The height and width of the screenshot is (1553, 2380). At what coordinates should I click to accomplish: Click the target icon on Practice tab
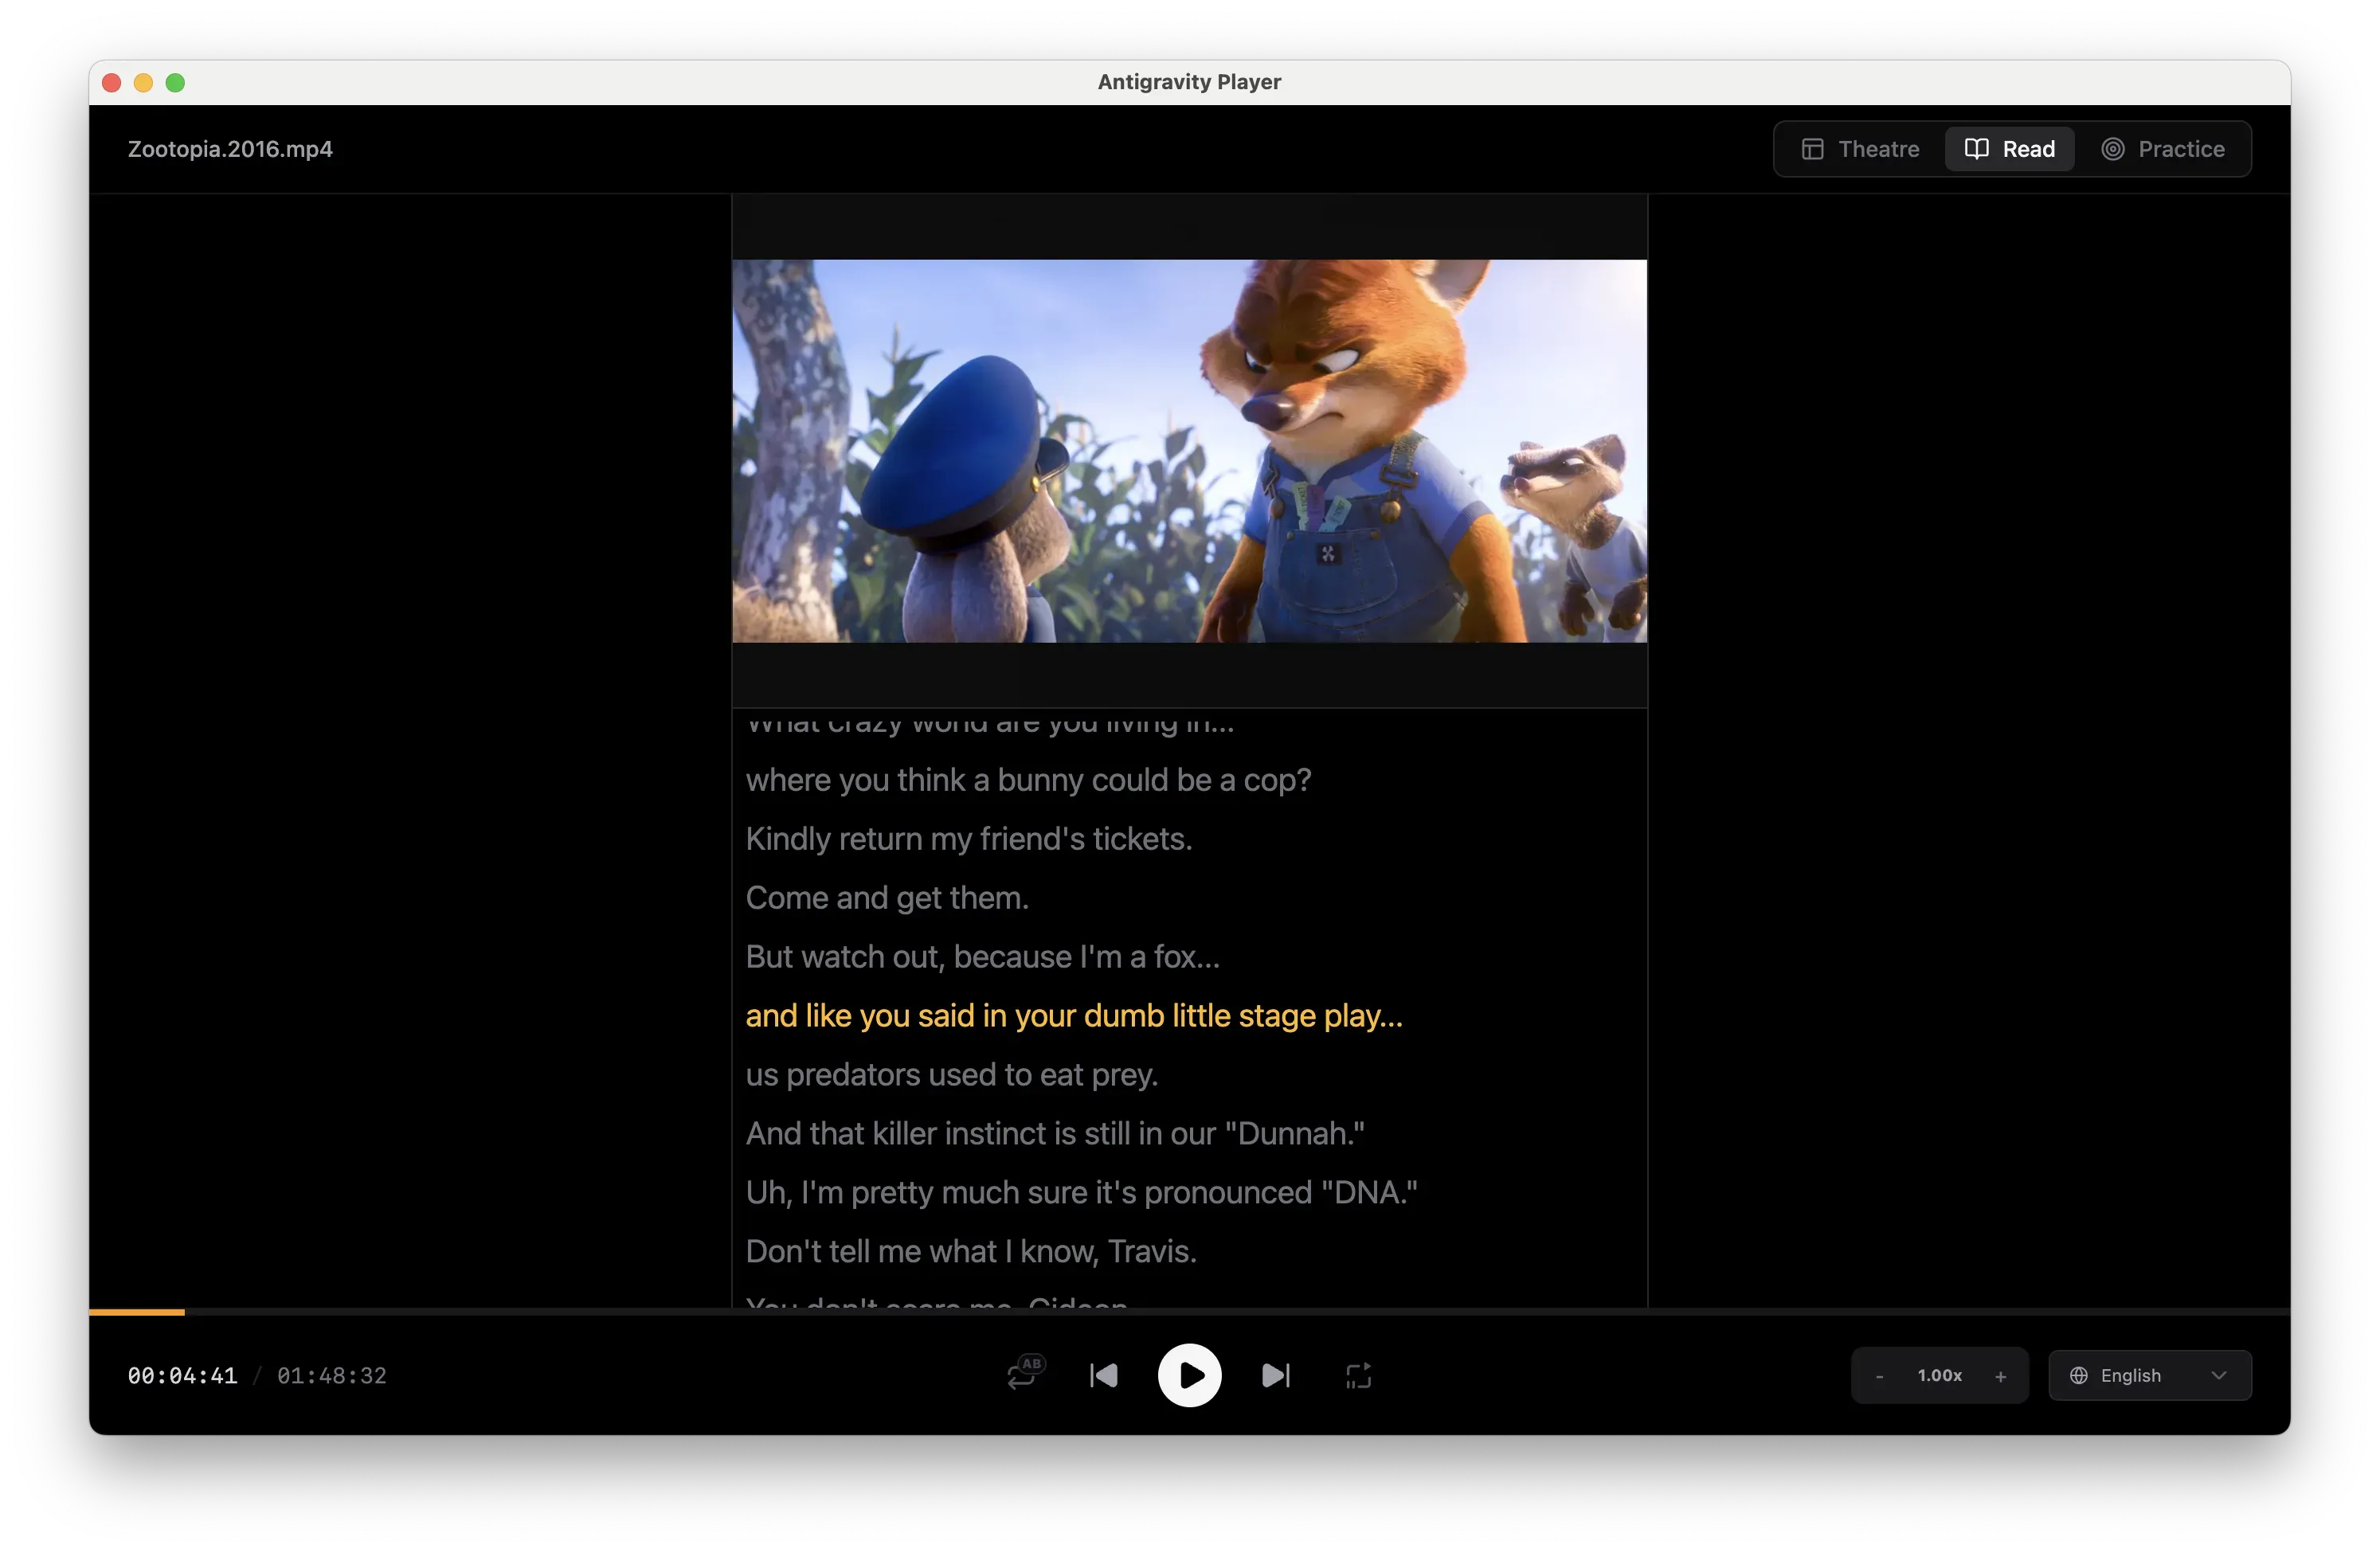coord(2112,149)
